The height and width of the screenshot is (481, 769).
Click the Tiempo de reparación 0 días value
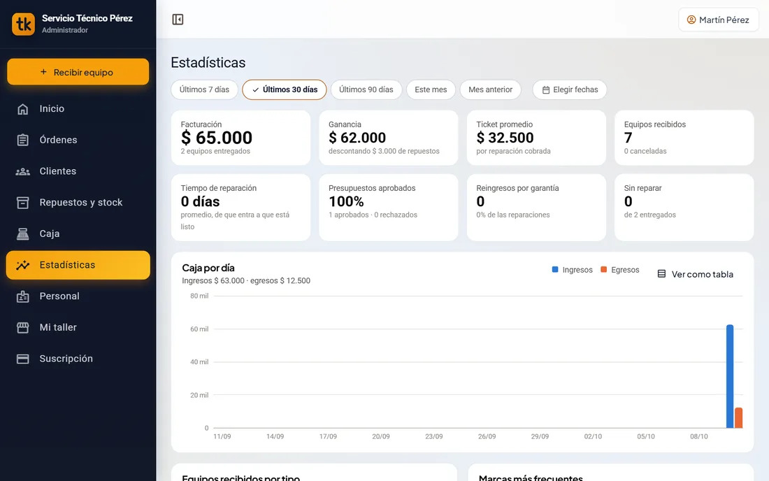[x=200, y=201]
